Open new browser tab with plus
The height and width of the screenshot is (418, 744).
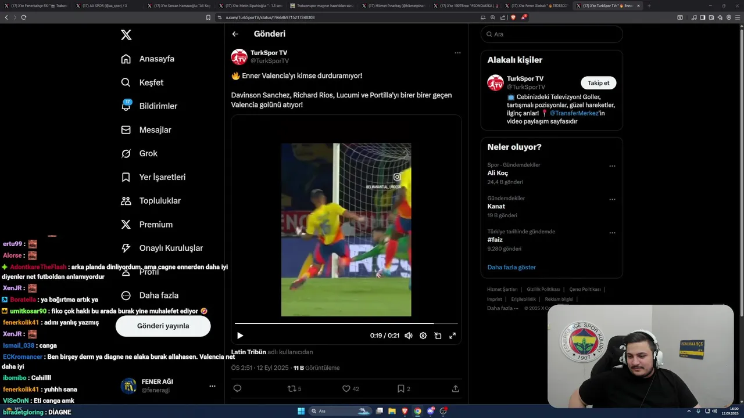[x=649, y=5]
